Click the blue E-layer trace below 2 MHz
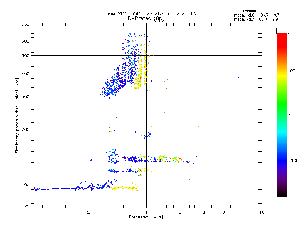Image resolution: width=308 pixels, height=231 pixels. pos(59,189)
